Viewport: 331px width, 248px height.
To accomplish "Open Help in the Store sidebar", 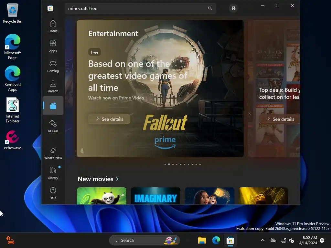I will 53,193.
